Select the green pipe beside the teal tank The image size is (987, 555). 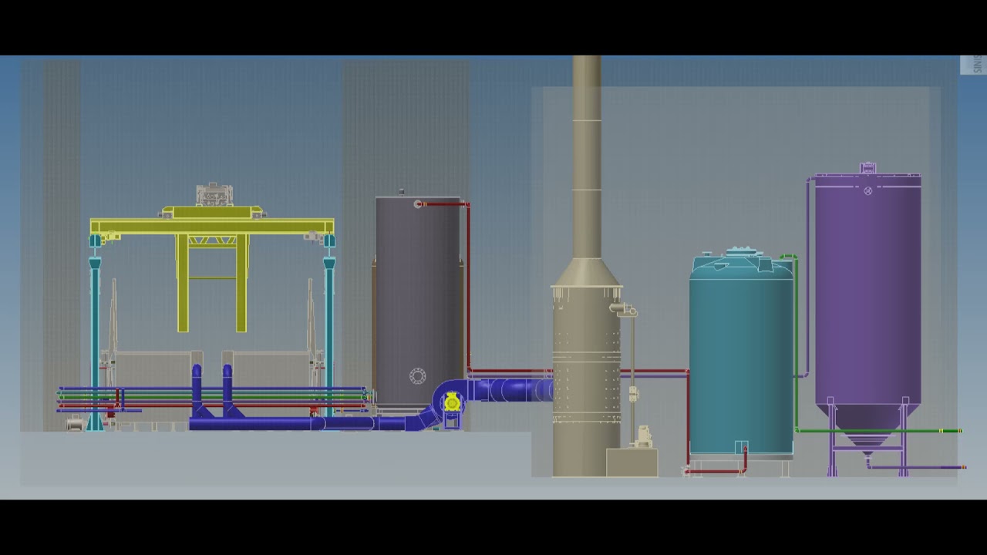[796, 343]
